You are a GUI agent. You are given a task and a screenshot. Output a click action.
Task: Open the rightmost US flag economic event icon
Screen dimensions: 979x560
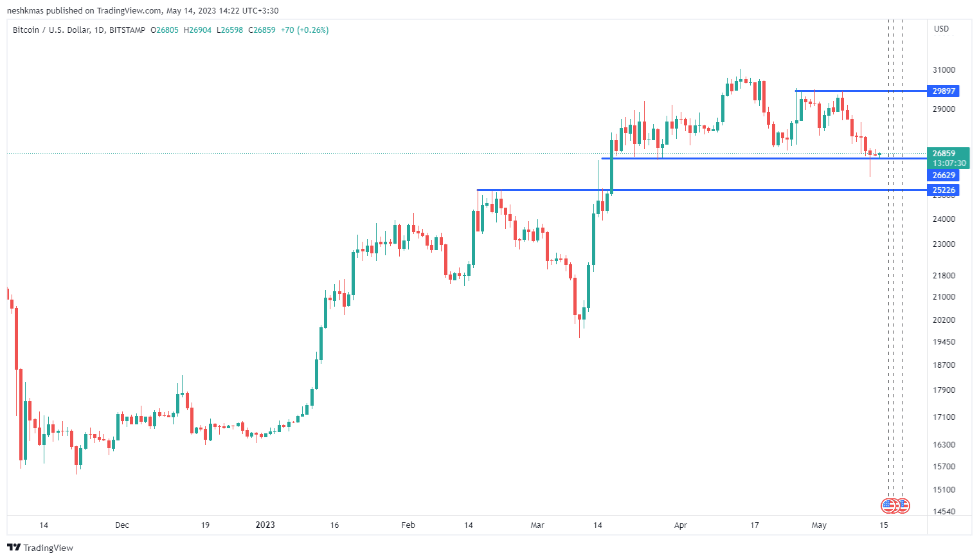coord(903,505)
